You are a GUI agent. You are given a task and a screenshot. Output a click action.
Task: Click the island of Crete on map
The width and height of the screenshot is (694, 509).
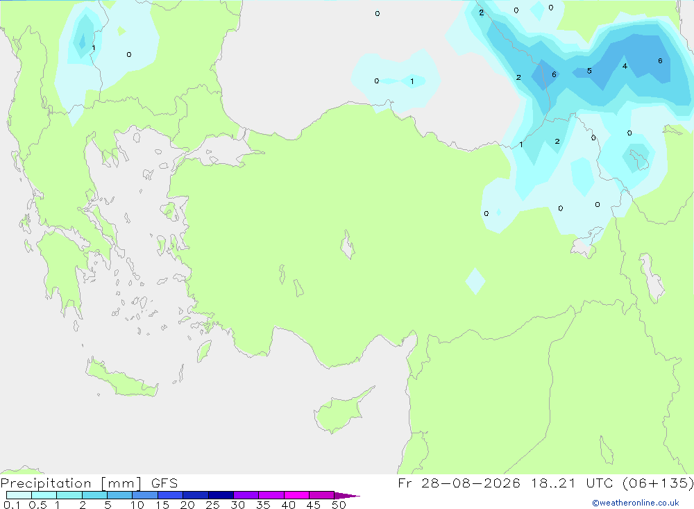(121, 380)
